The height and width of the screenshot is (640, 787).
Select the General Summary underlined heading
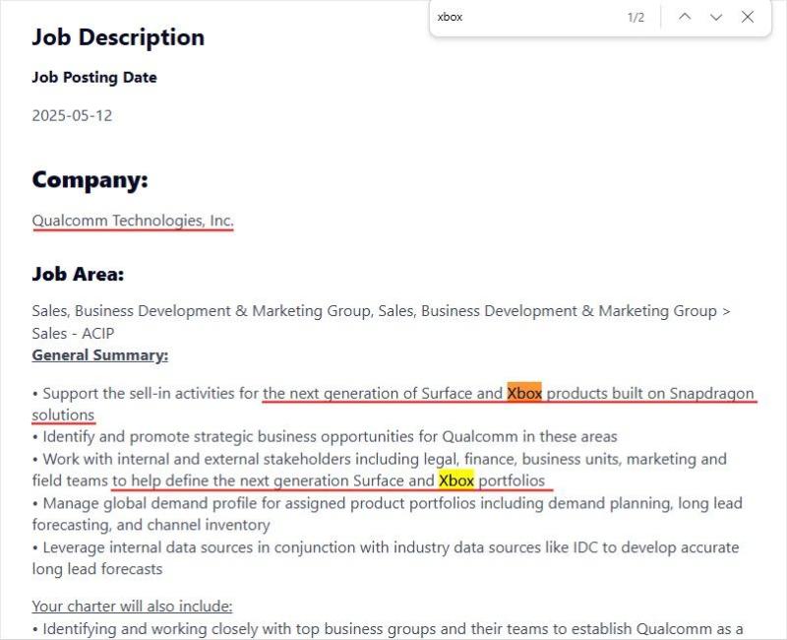click(x=99, y=354)
